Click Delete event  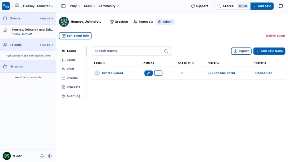point(275,36)
